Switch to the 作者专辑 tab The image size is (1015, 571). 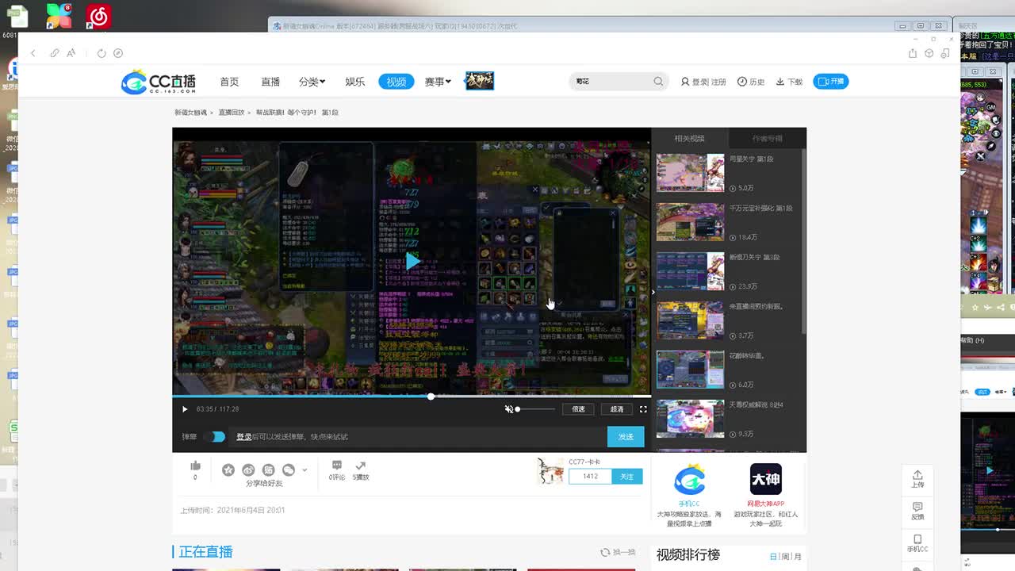click(768, 138)
